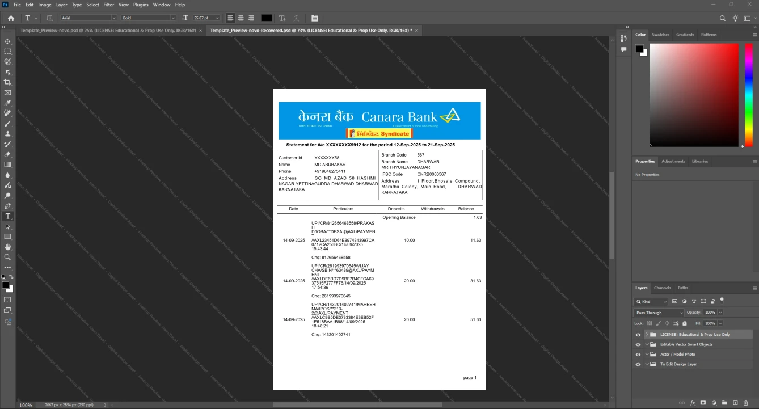Select the Eraser tool
759x409 pixels.
point(8,154)
